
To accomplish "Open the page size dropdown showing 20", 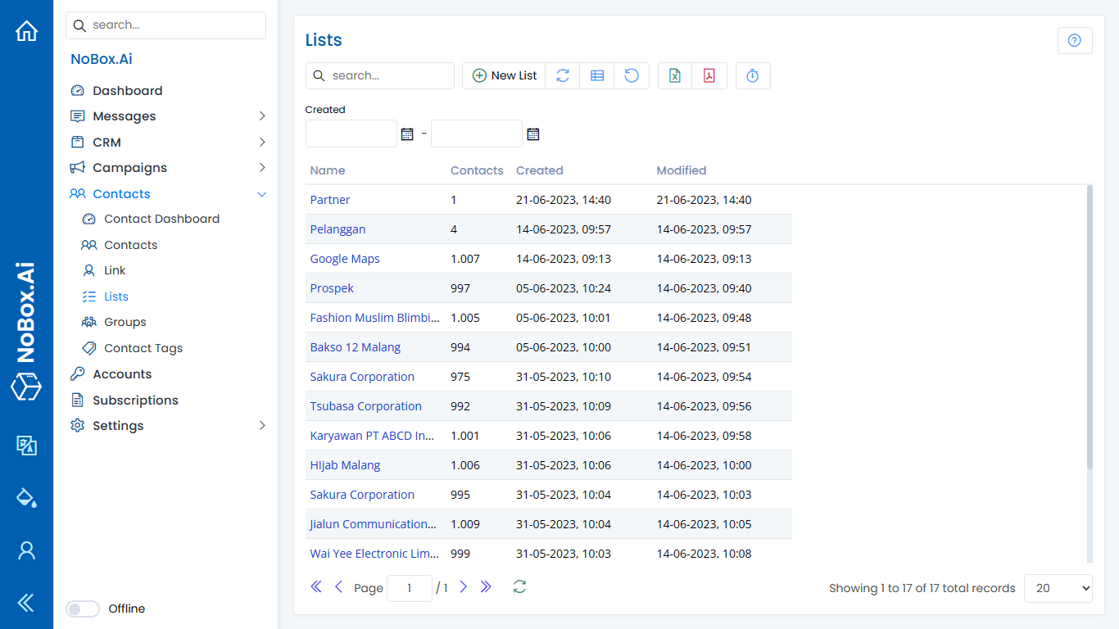I will 1058,588.
